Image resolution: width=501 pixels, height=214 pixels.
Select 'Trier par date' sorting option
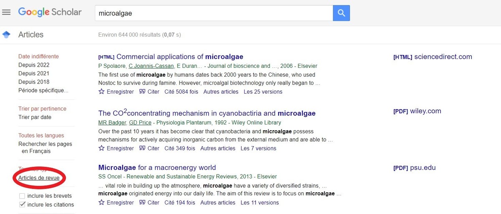(35, 117)
